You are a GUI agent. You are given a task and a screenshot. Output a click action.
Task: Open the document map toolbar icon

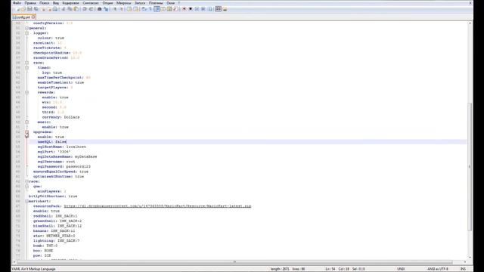(169, 9)
